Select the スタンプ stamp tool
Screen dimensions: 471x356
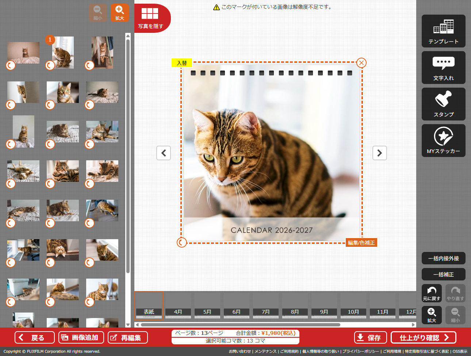point(443,104)
